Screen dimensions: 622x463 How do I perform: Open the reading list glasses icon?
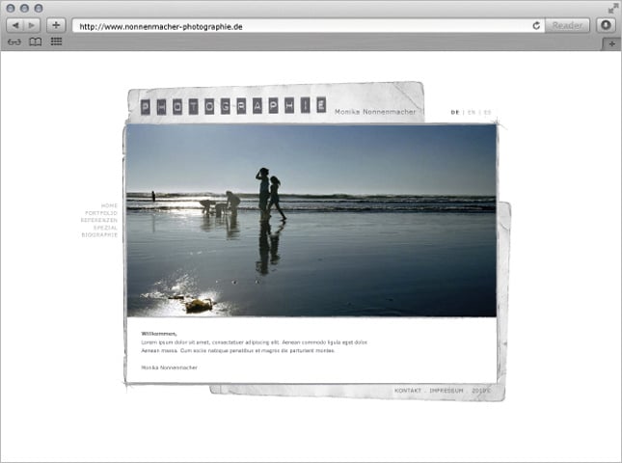tap(14, 41)
